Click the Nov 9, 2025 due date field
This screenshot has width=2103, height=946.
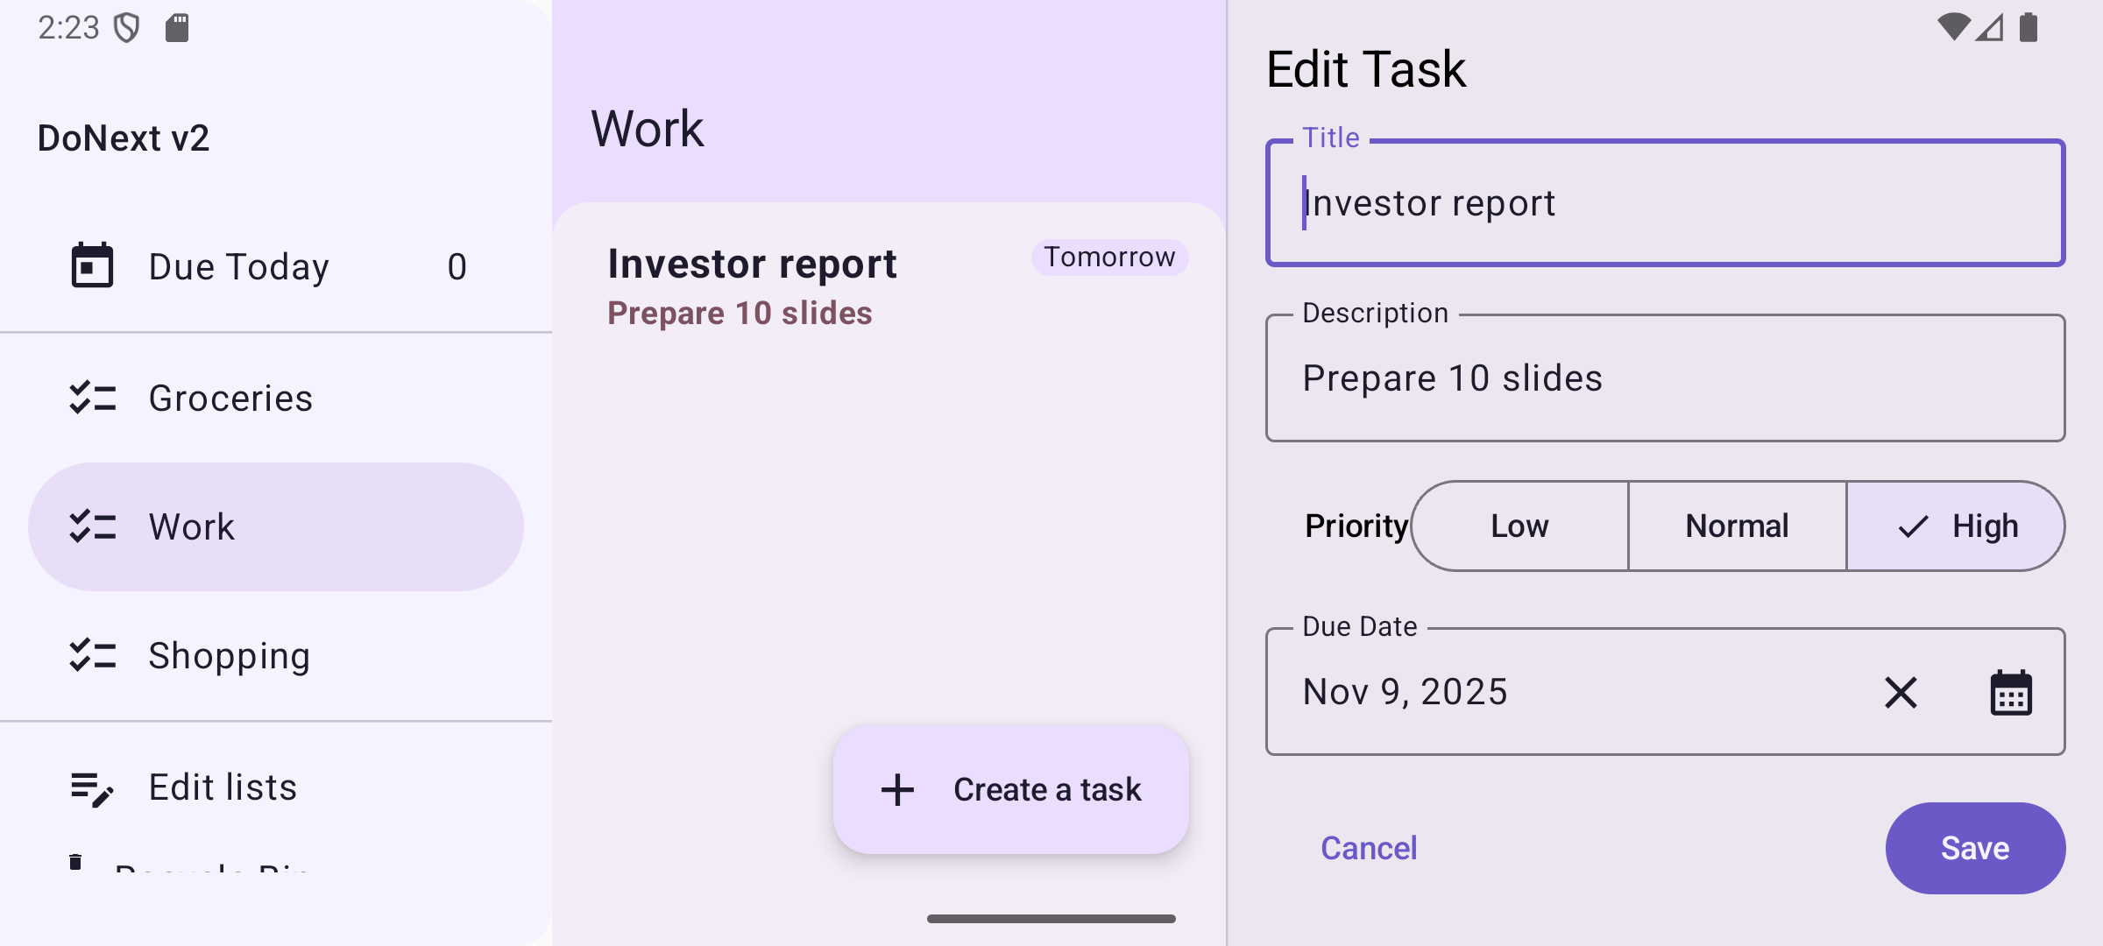(x=1560, y=692)
